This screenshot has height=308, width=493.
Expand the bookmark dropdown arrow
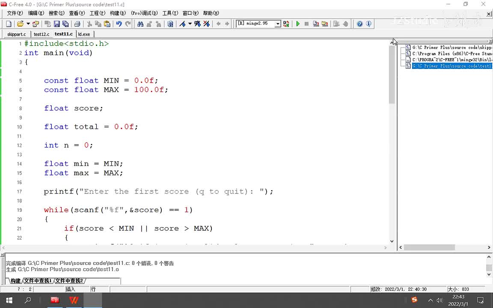coord(190,24)
